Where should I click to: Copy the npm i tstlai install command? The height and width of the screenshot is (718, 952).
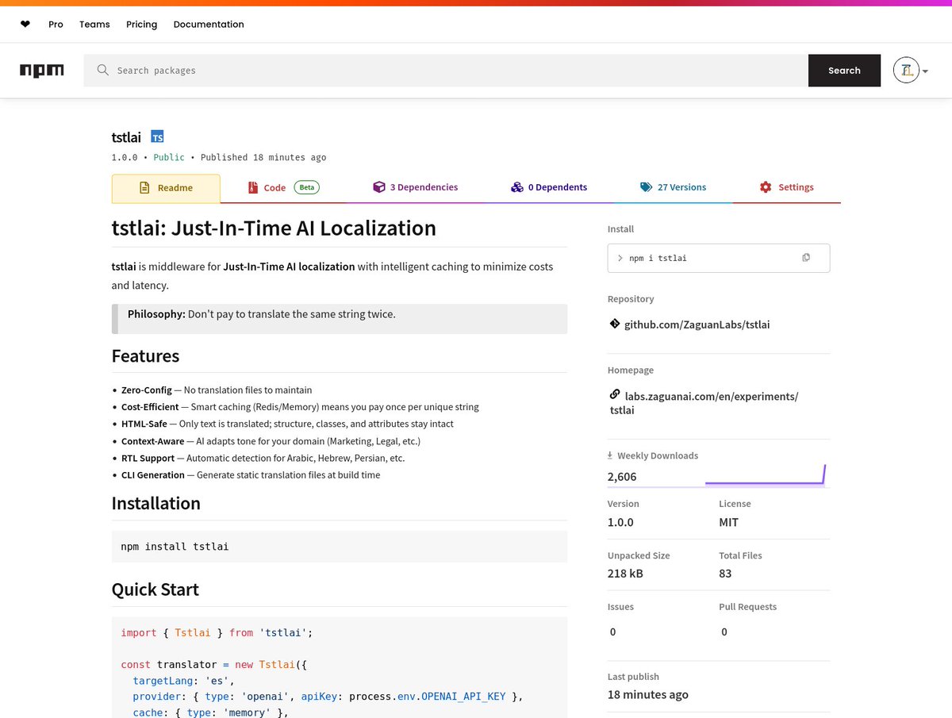click(x=806, y=258)
